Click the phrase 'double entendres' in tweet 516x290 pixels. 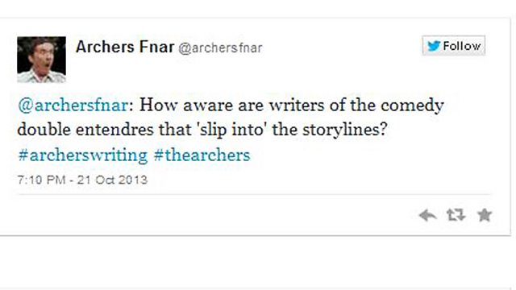tap(85, 130)
